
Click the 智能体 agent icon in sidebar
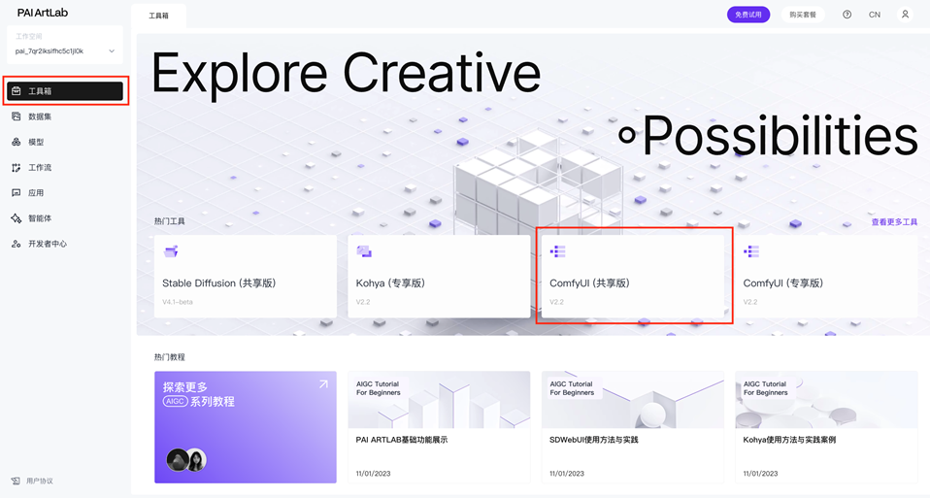pyautogui.click(x=16, y=218)
